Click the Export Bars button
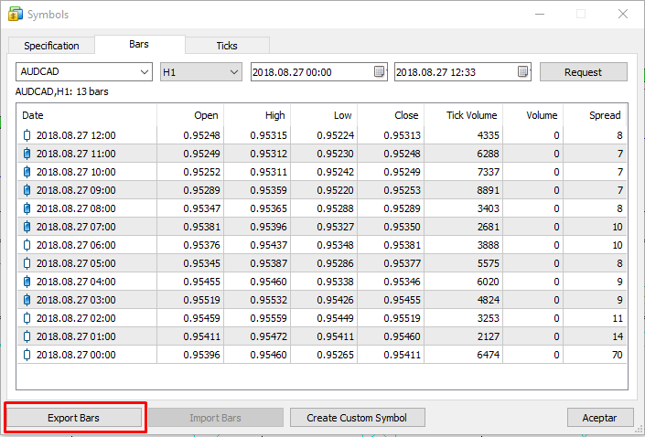The height and width of the screenshot is (437, 645). [x=73, y=418]
